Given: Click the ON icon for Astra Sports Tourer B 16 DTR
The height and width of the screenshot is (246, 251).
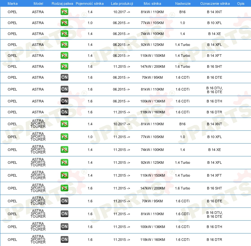Looking at the screenshot, I should (64, 240).
